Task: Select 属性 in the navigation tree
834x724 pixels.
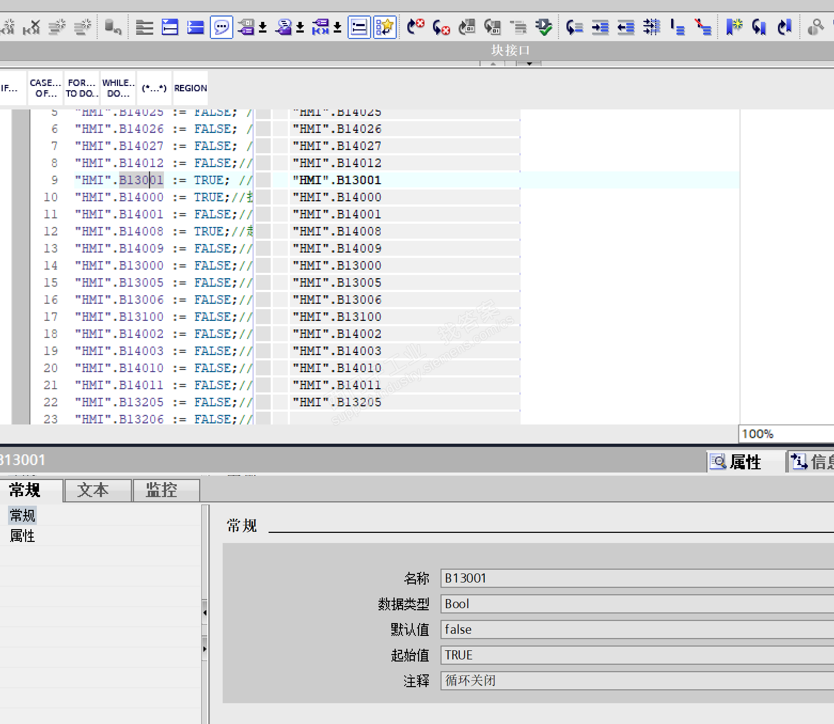Action: 22,536
